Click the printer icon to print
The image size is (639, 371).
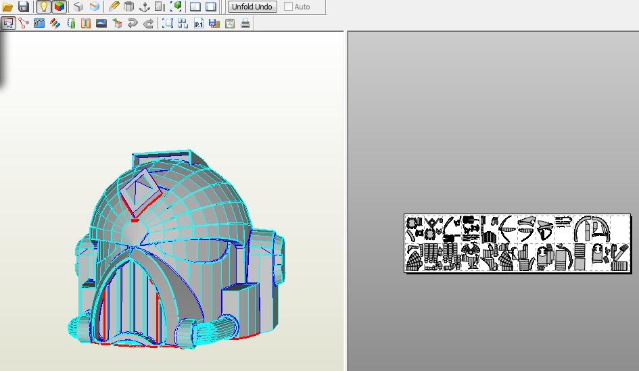pos(245,24)
